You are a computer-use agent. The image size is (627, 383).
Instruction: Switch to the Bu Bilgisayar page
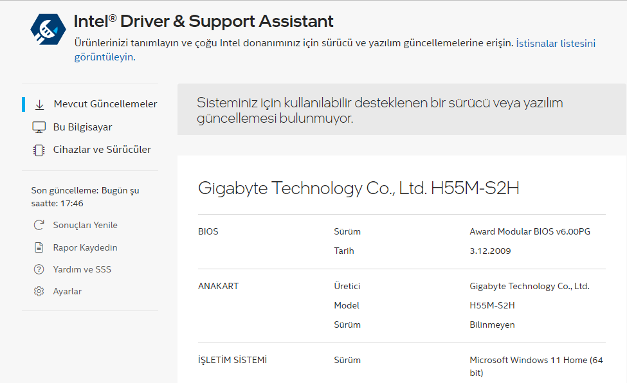coord(82,127)
